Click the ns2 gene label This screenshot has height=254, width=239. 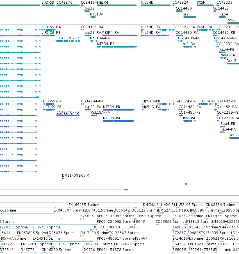(186, 14)
